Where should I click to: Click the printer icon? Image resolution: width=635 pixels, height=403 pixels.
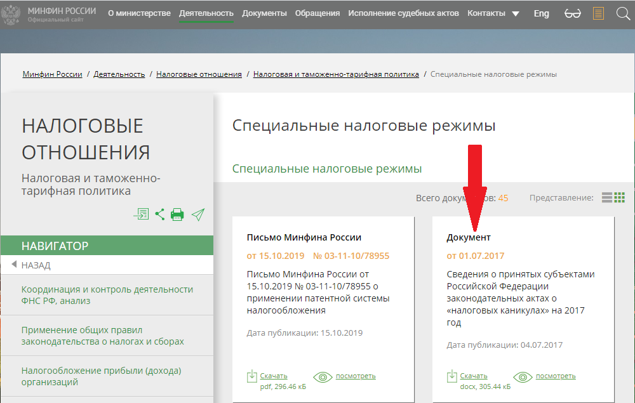[x=177, y=215]
